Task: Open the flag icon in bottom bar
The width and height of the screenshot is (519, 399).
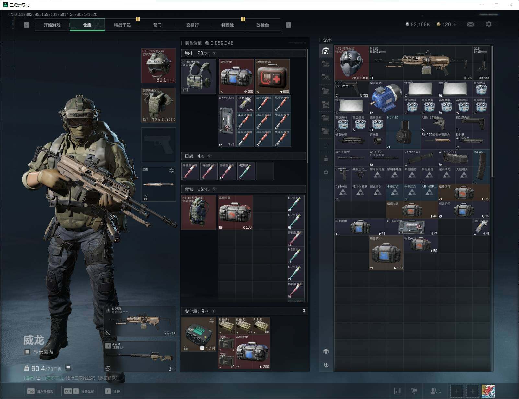Action: click(414, 391)
